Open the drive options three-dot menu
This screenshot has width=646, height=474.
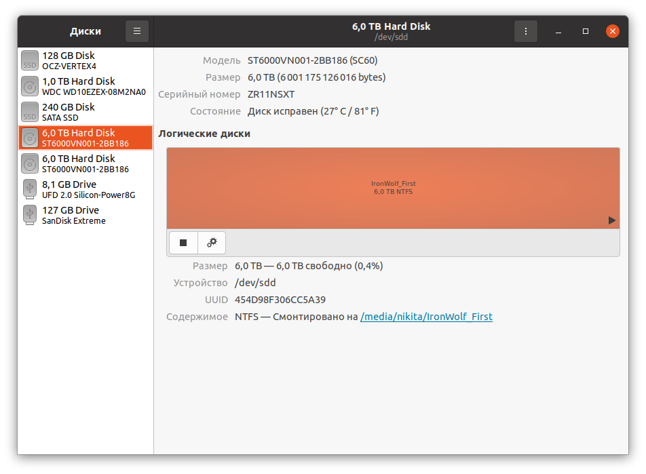point(525,31)
